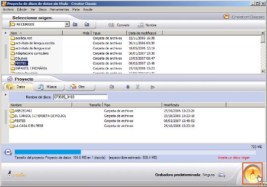Click the Grabadora predeterminada: Ninguna label

pyautogui.click(x=185, y=175)
